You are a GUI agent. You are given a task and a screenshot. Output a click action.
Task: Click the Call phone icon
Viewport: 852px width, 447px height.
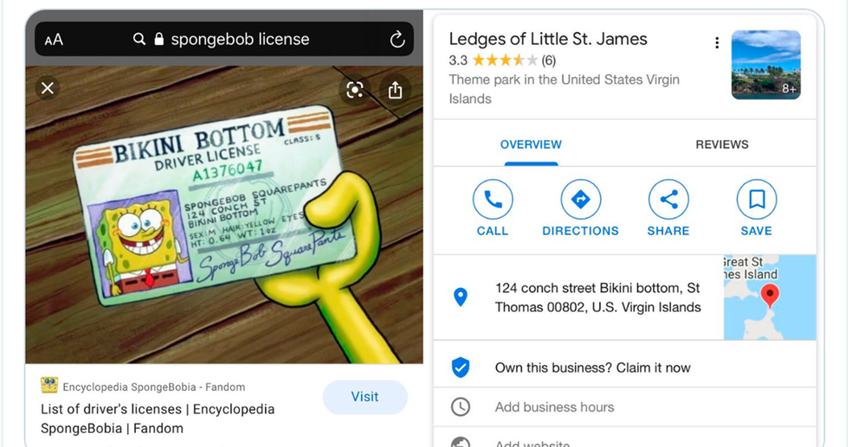[x=493, y=200]
